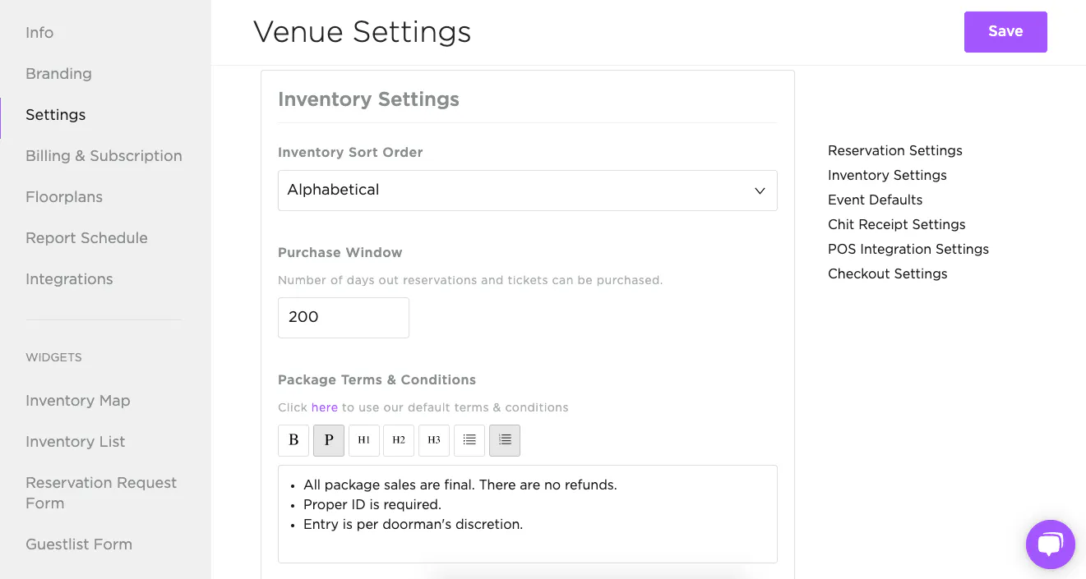The width and height of the screenshot is (1086, 579).
Task: Open the chat support bubble
Action: pos(1050,545)
